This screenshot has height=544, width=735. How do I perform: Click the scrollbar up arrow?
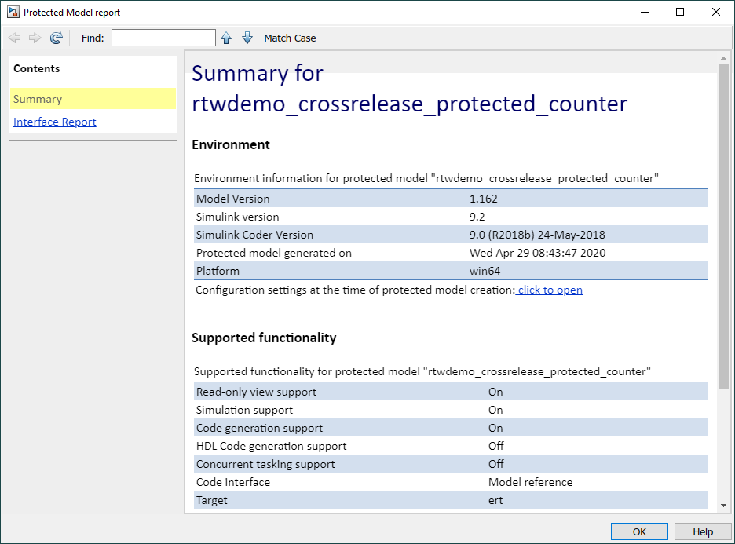pyautogui.click(x=723, y=59)
